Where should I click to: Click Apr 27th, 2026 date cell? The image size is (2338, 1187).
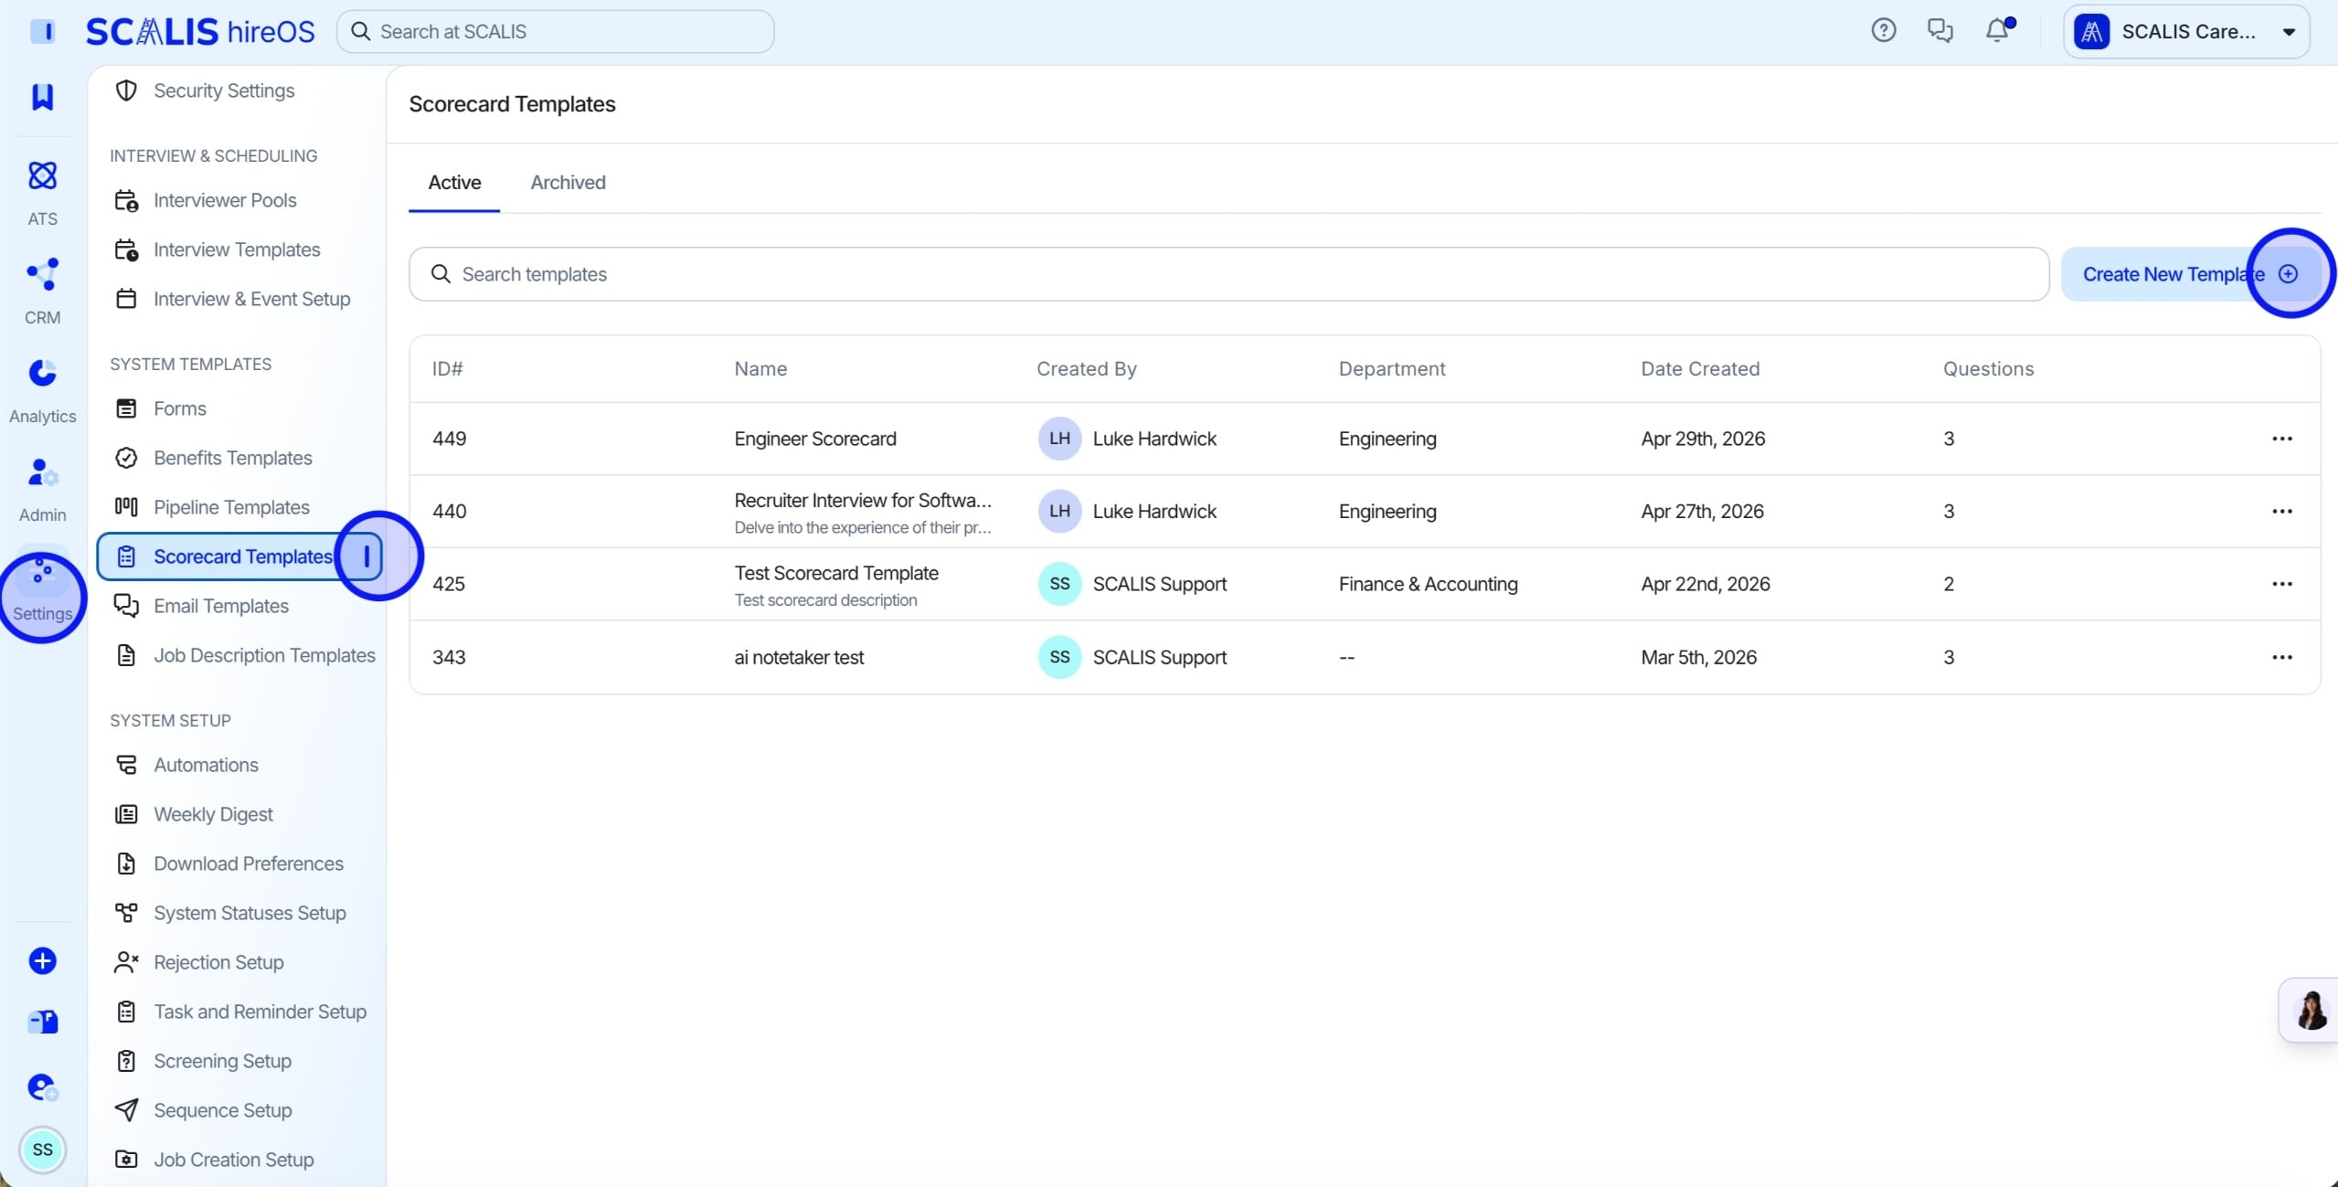(x=1702, y=512)
